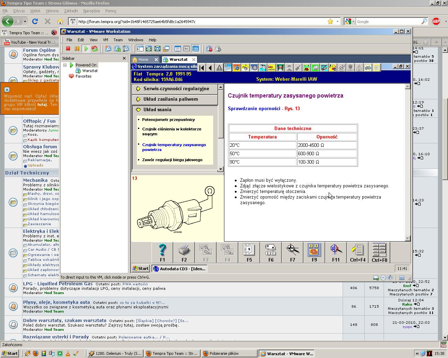Viewport: 448px width, 358px height.
Task: Click down arrow of the content pane scrollbar
Action: pyautogui.click(x=407, y=238)
